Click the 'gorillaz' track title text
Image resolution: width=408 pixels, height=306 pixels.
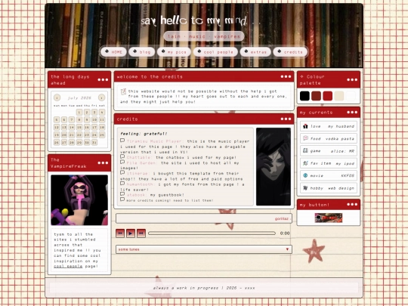click(x=282, y=218)
